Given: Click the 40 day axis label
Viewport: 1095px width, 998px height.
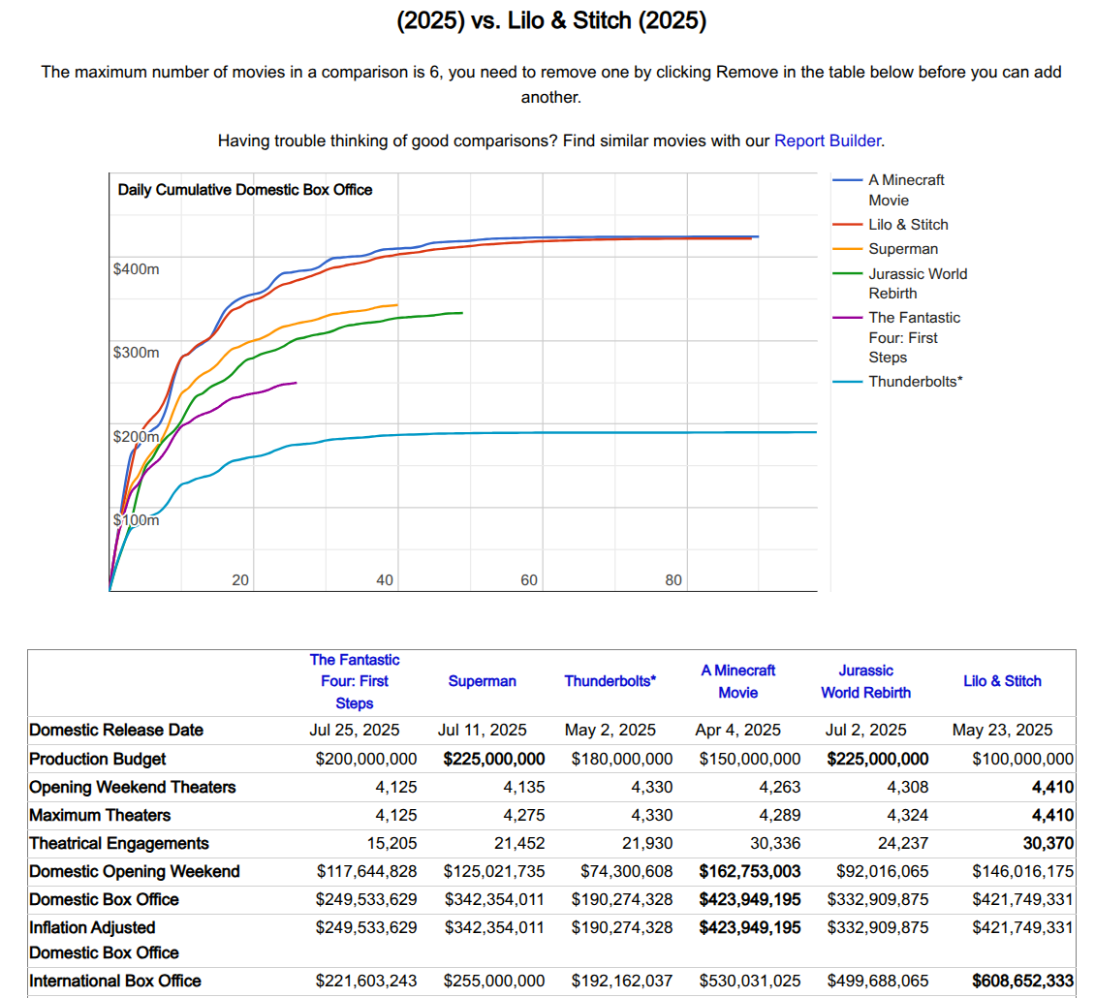Looking at the screenshot, I should [385, 580].
